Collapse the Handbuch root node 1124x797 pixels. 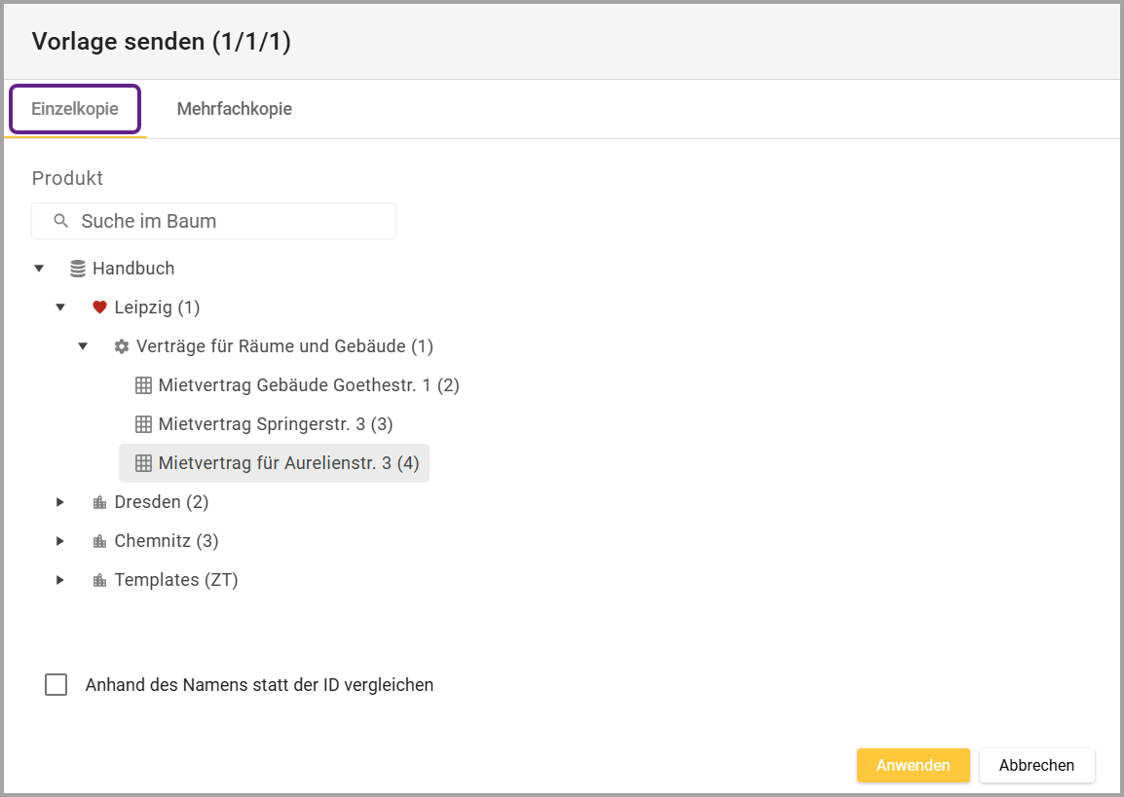39,269
